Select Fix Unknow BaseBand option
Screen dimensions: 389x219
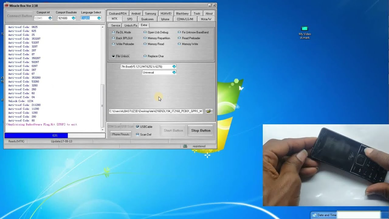point(193,32)
